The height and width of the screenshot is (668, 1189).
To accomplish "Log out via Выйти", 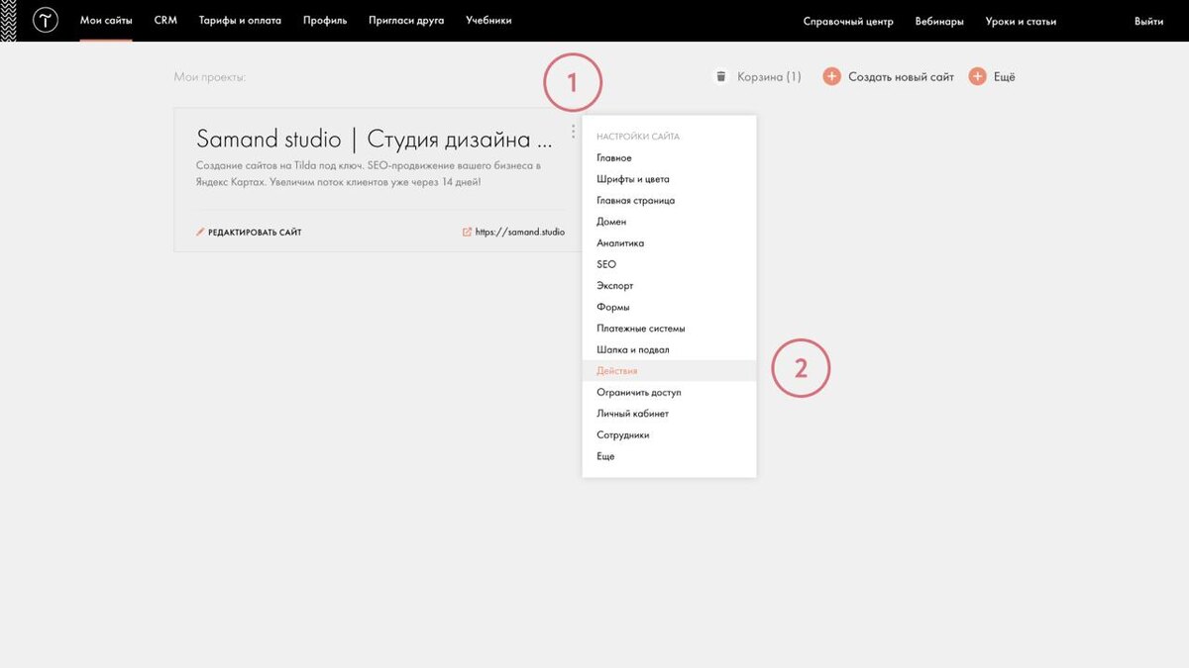I will point(1149,22).
